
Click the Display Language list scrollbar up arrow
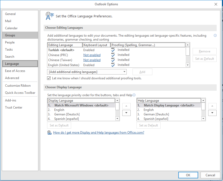point(117,101)
